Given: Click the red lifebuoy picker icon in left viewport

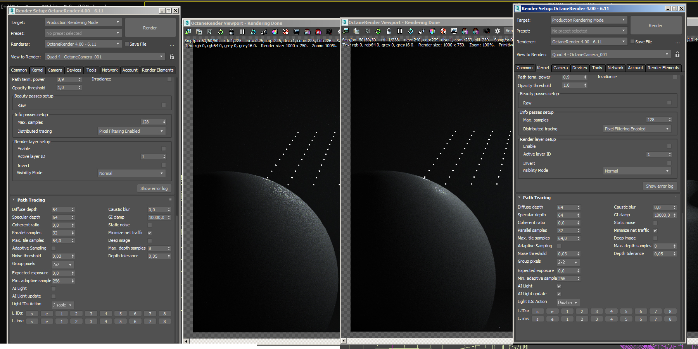Looking at the screenshot, I should point(286,32).
